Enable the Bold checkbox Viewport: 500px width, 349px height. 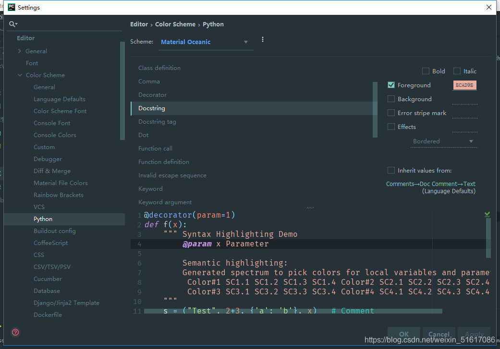click(x=426, y=71)
